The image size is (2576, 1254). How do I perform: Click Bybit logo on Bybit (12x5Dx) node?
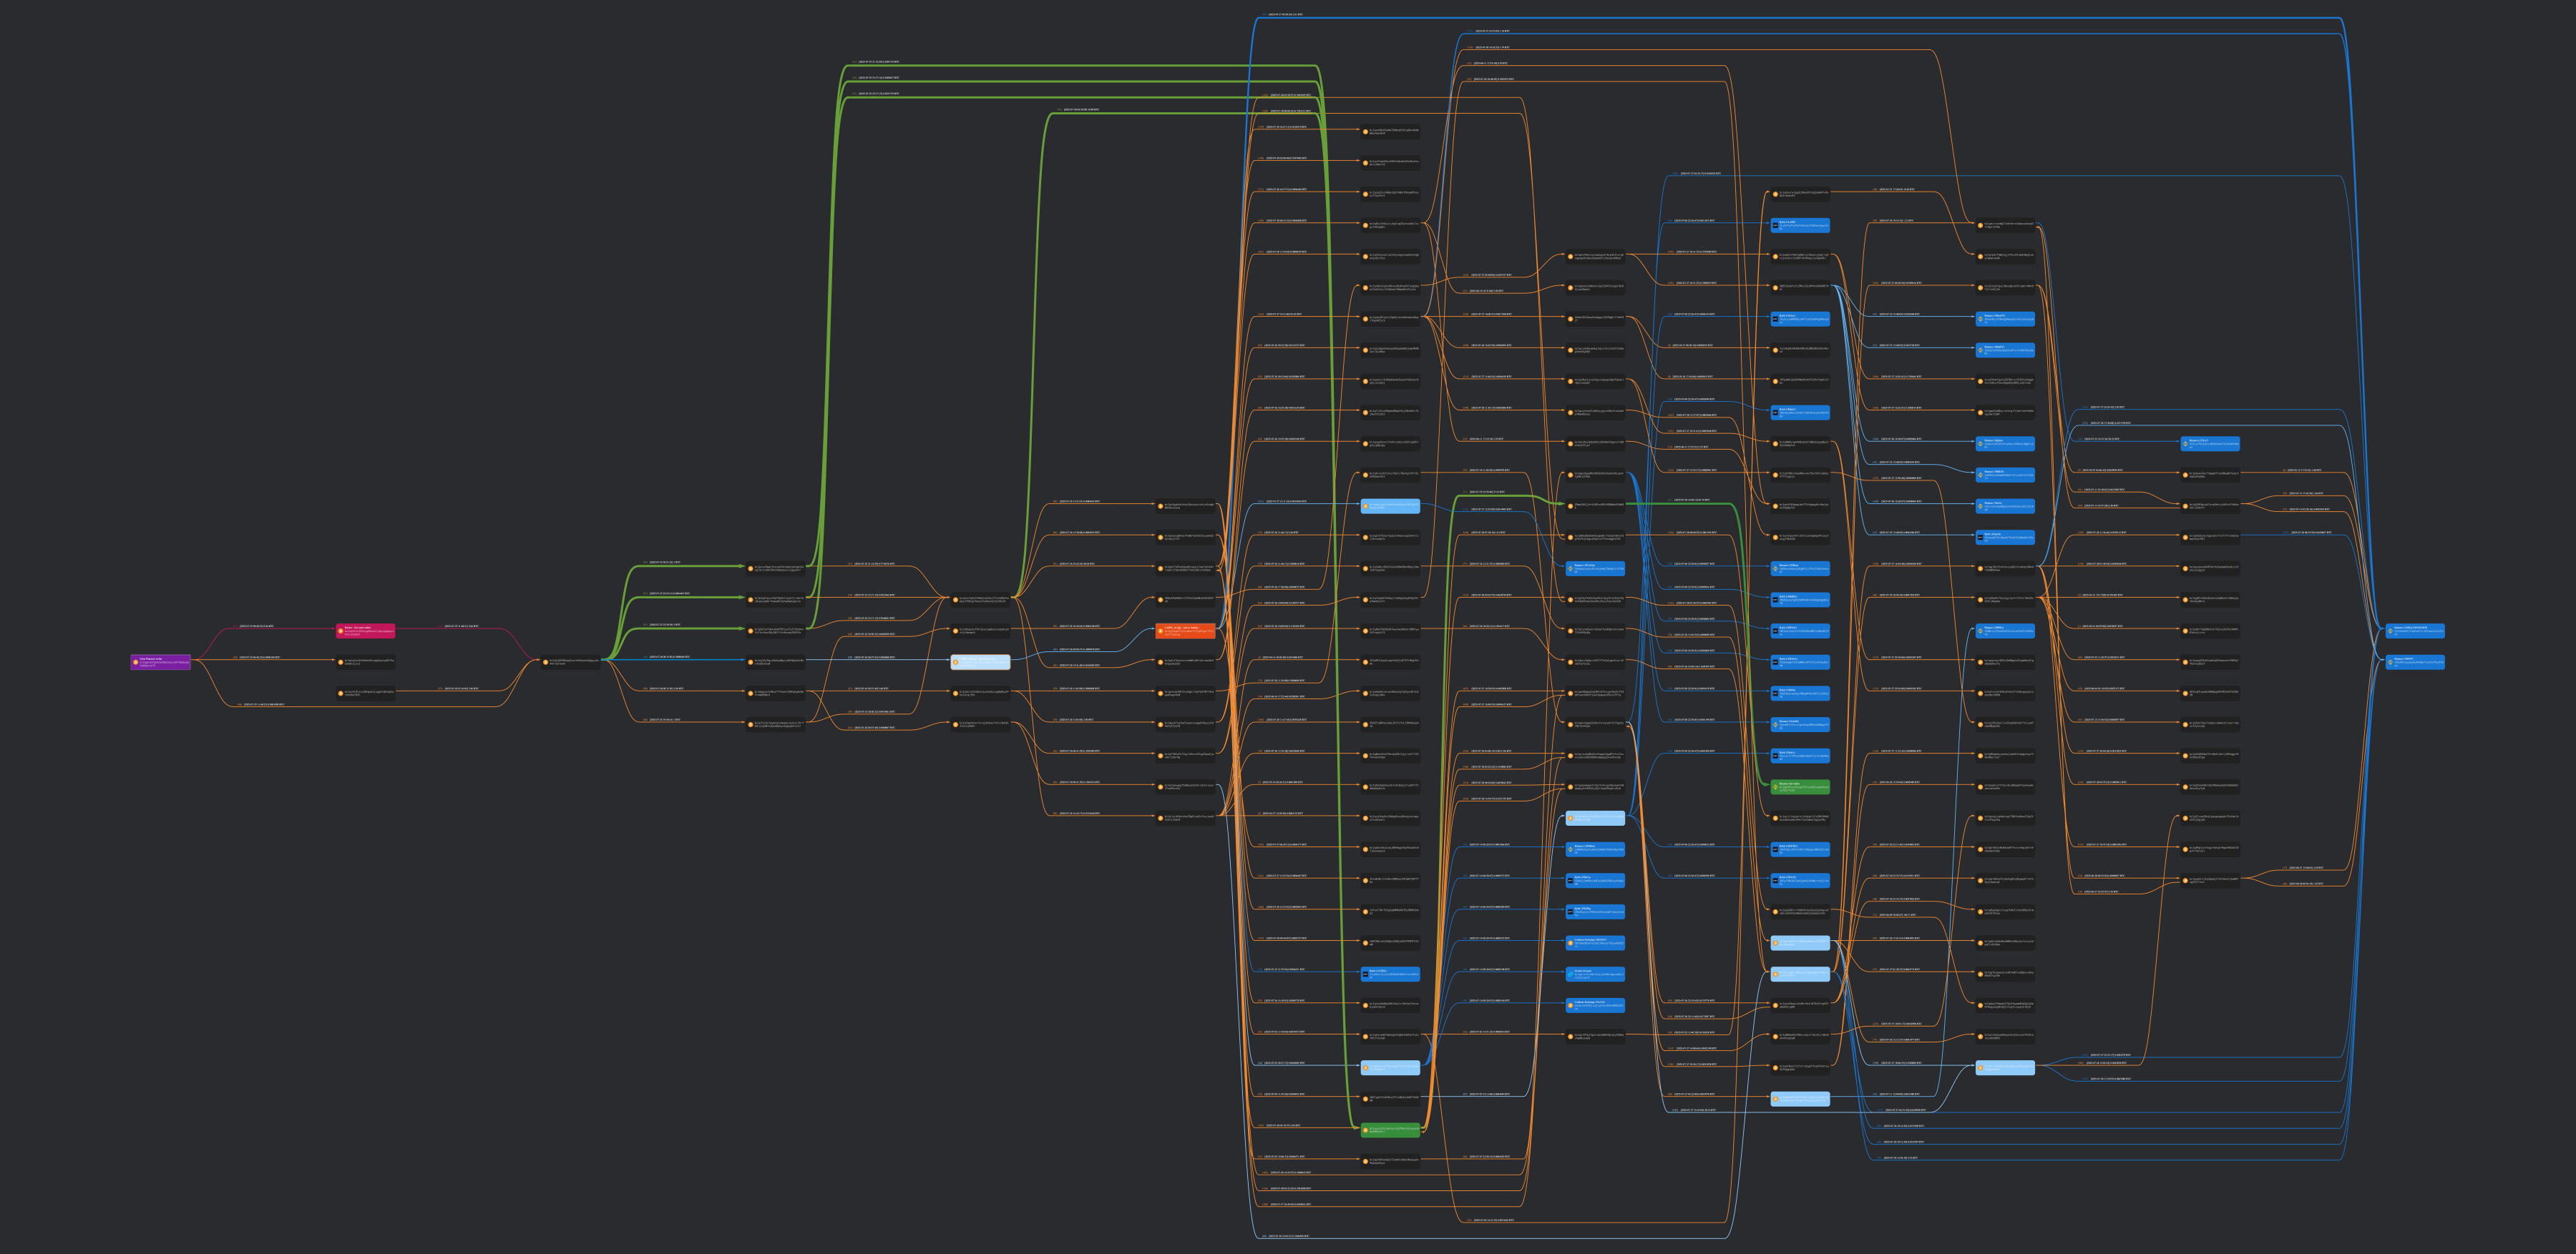click(1366, 974)
